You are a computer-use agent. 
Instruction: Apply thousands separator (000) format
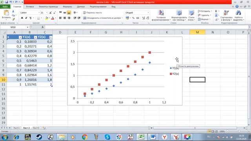138,18
